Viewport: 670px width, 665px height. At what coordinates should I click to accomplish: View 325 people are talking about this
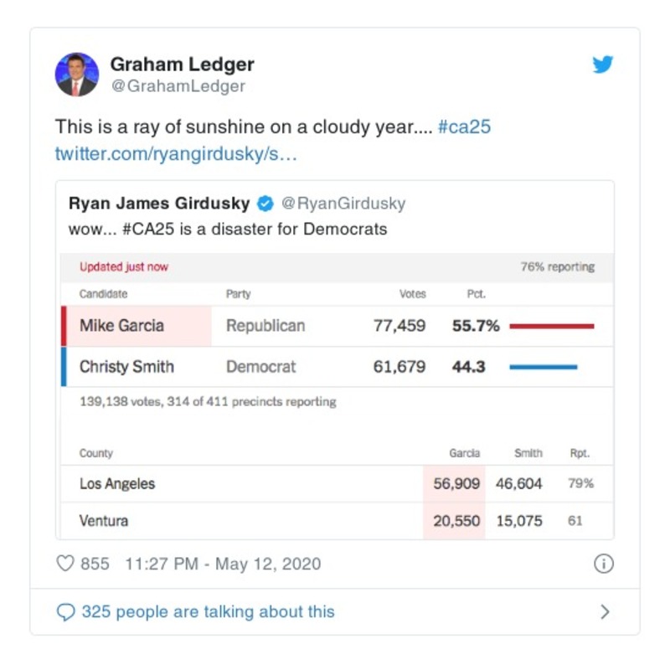[208, 612]
